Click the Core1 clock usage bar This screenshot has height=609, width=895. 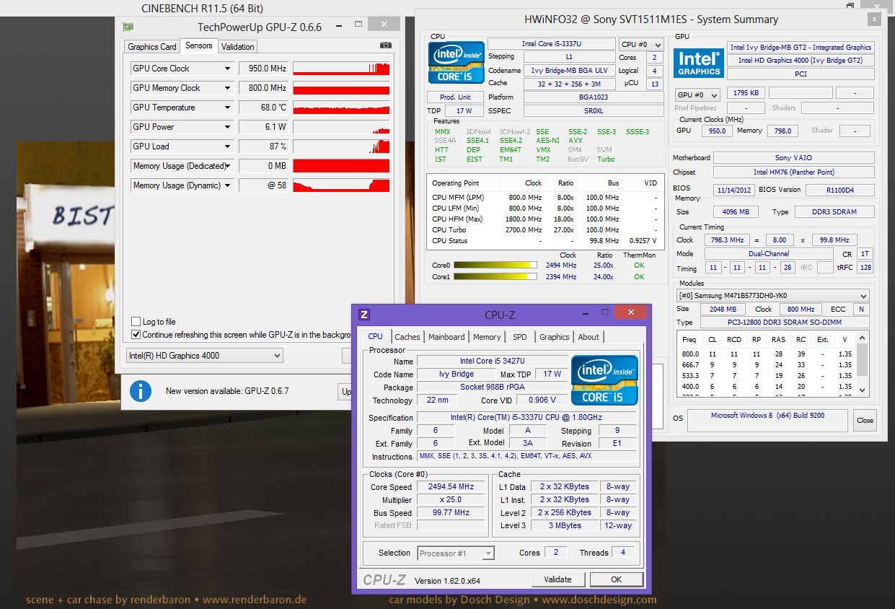(495, 277)
